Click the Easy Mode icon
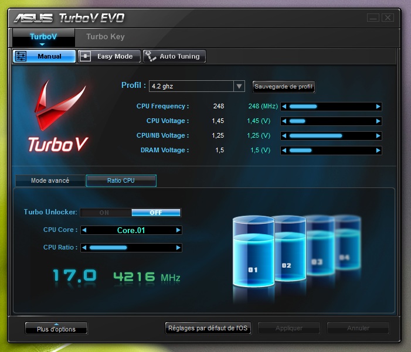 click(86, 57)
